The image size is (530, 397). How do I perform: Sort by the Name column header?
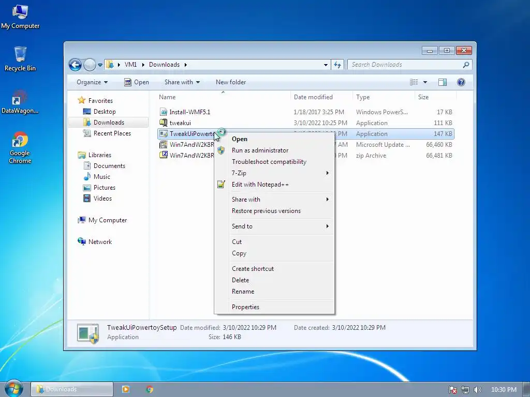click(223, 97)
